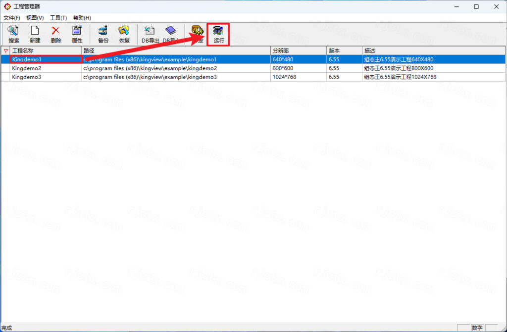Open the 视图(V) menu
The image size is (507, 332).
(35, 18)
